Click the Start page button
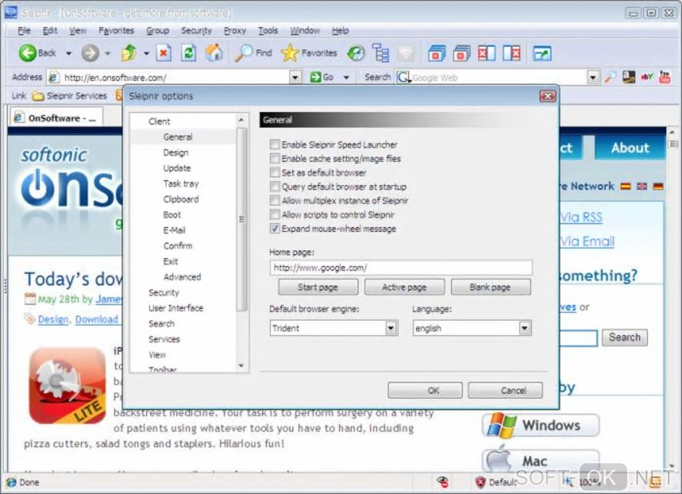 (x=318, y=287)
